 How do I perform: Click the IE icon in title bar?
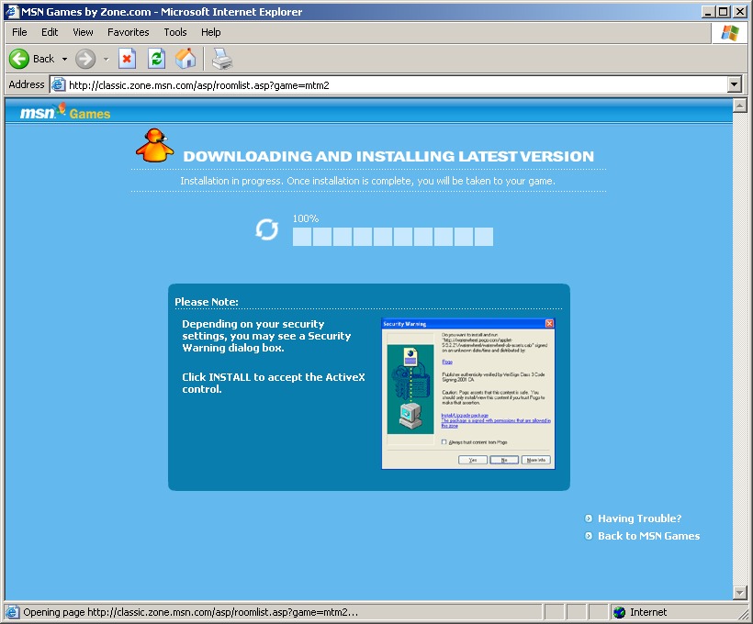[x=12, y=12]
